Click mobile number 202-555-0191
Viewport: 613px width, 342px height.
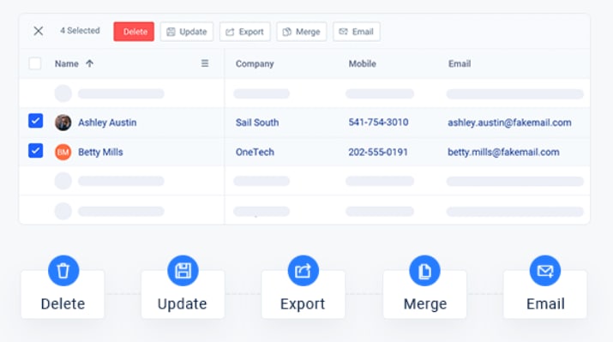click(378, 152)
